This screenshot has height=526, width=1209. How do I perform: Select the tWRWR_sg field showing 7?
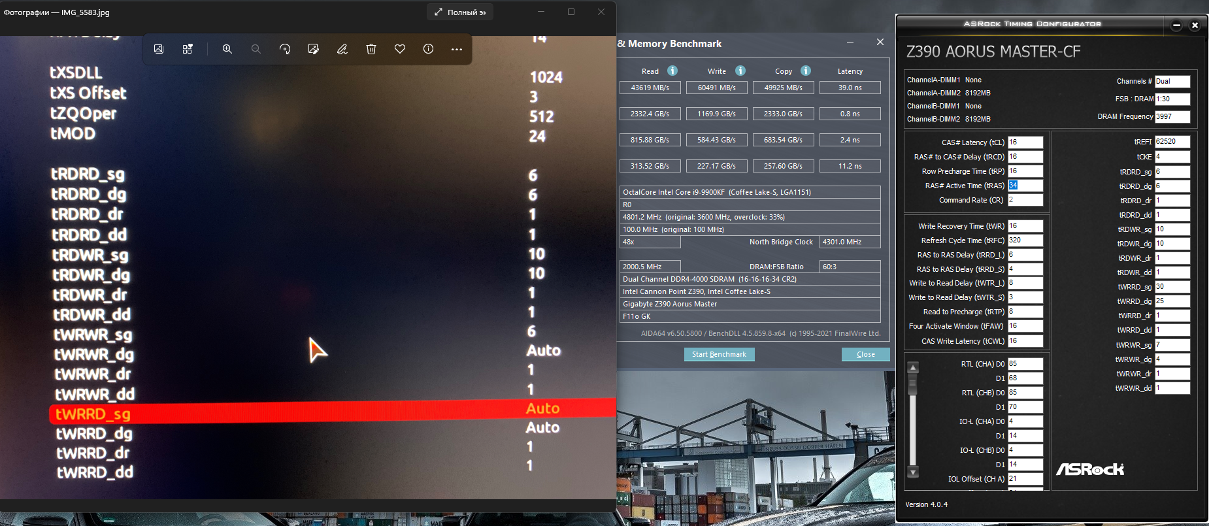pyautogui.click(x=1172, y=345)
